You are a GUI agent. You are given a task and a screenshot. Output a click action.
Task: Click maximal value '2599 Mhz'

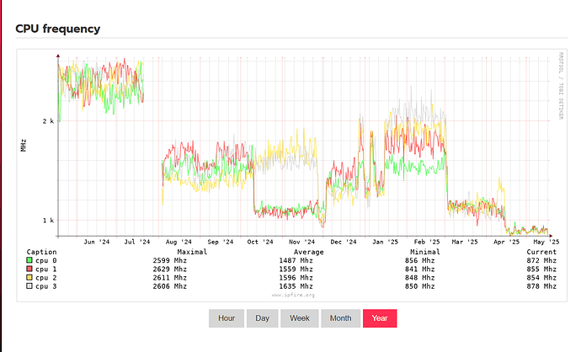pos(170,260)
